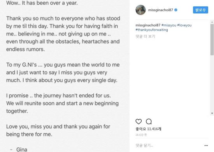
Task: Click the comments scrollbar up arrow
Action: tap(212, 22)
